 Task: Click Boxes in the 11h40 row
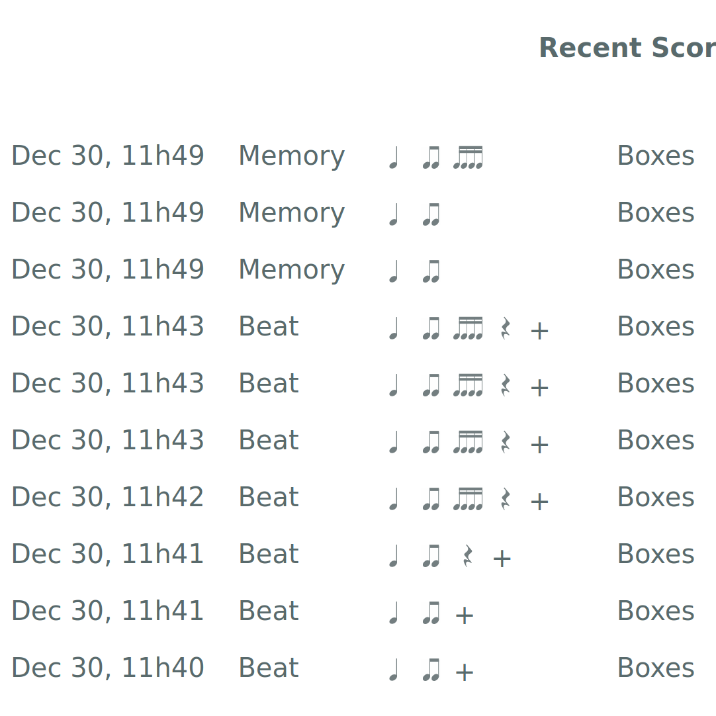655,668
